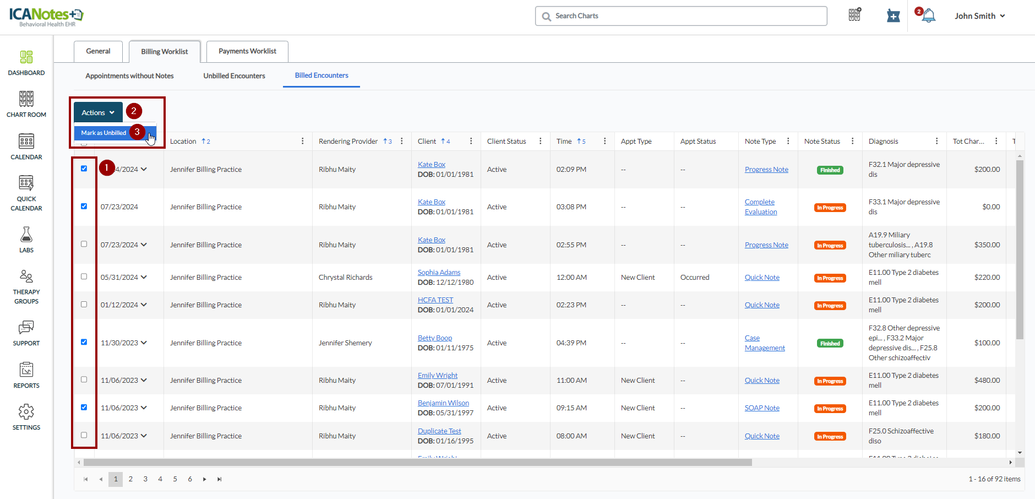Click the Search Charts input field

coord(681,16)
